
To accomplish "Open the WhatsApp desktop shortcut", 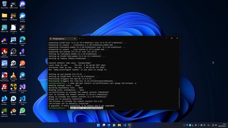I will (22, 112).
